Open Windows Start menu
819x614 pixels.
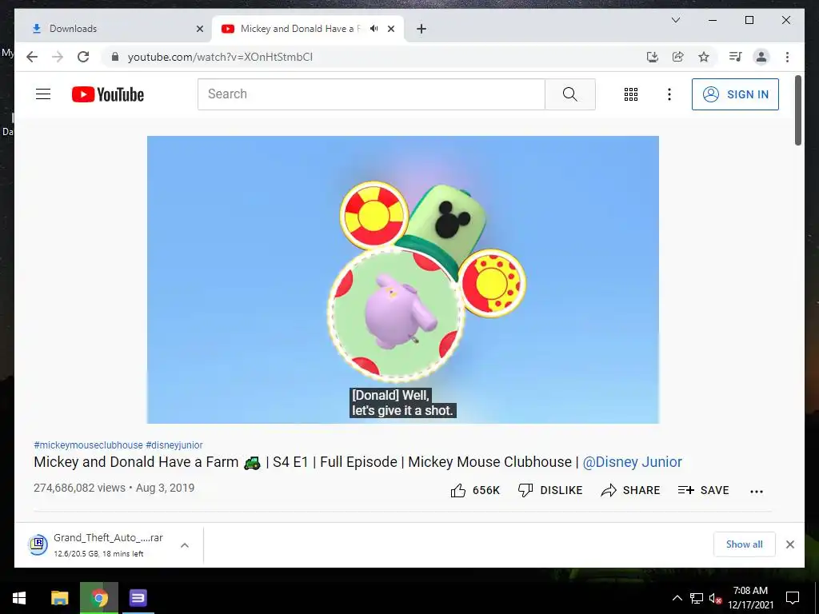coord(19,598)
